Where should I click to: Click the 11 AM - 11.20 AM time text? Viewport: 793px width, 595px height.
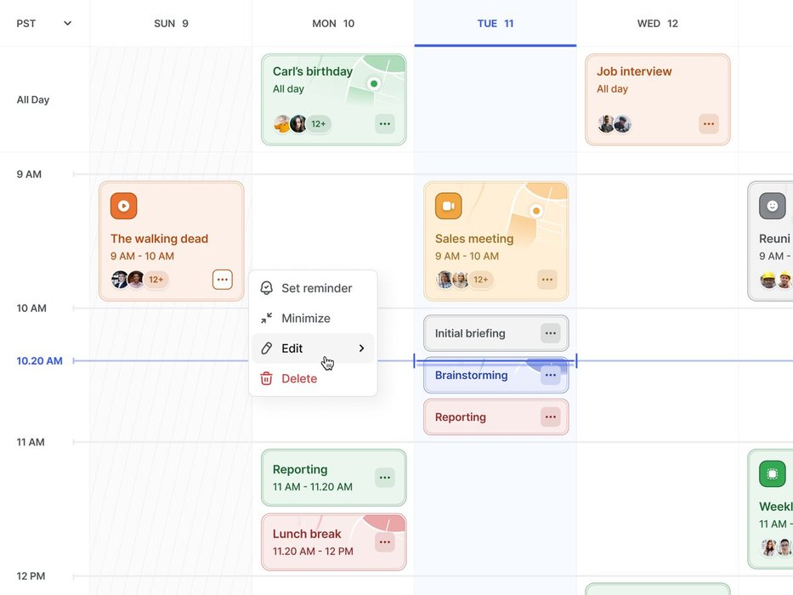313,487
